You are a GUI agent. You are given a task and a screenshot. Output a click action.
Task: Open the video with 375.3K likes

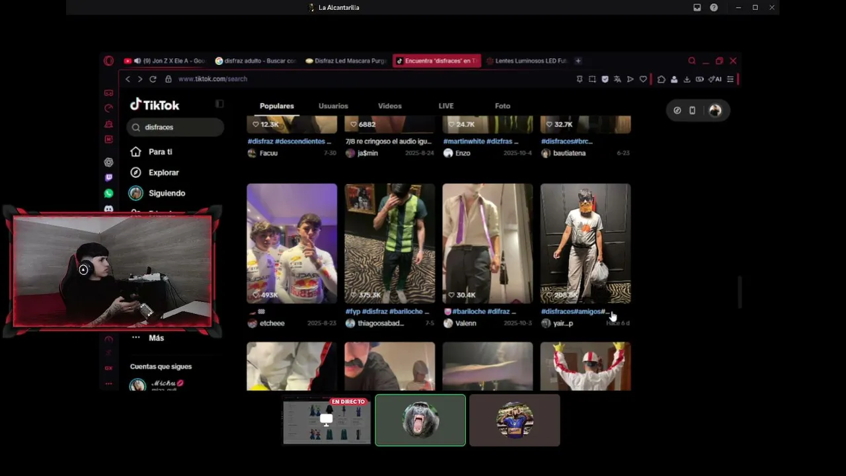tap(390, 243)
